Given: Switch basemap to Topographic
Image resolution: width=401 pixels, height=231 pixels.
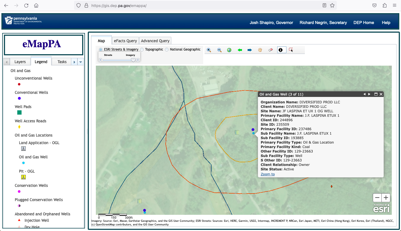Looking at the screenshot, I should coord(142,49).
